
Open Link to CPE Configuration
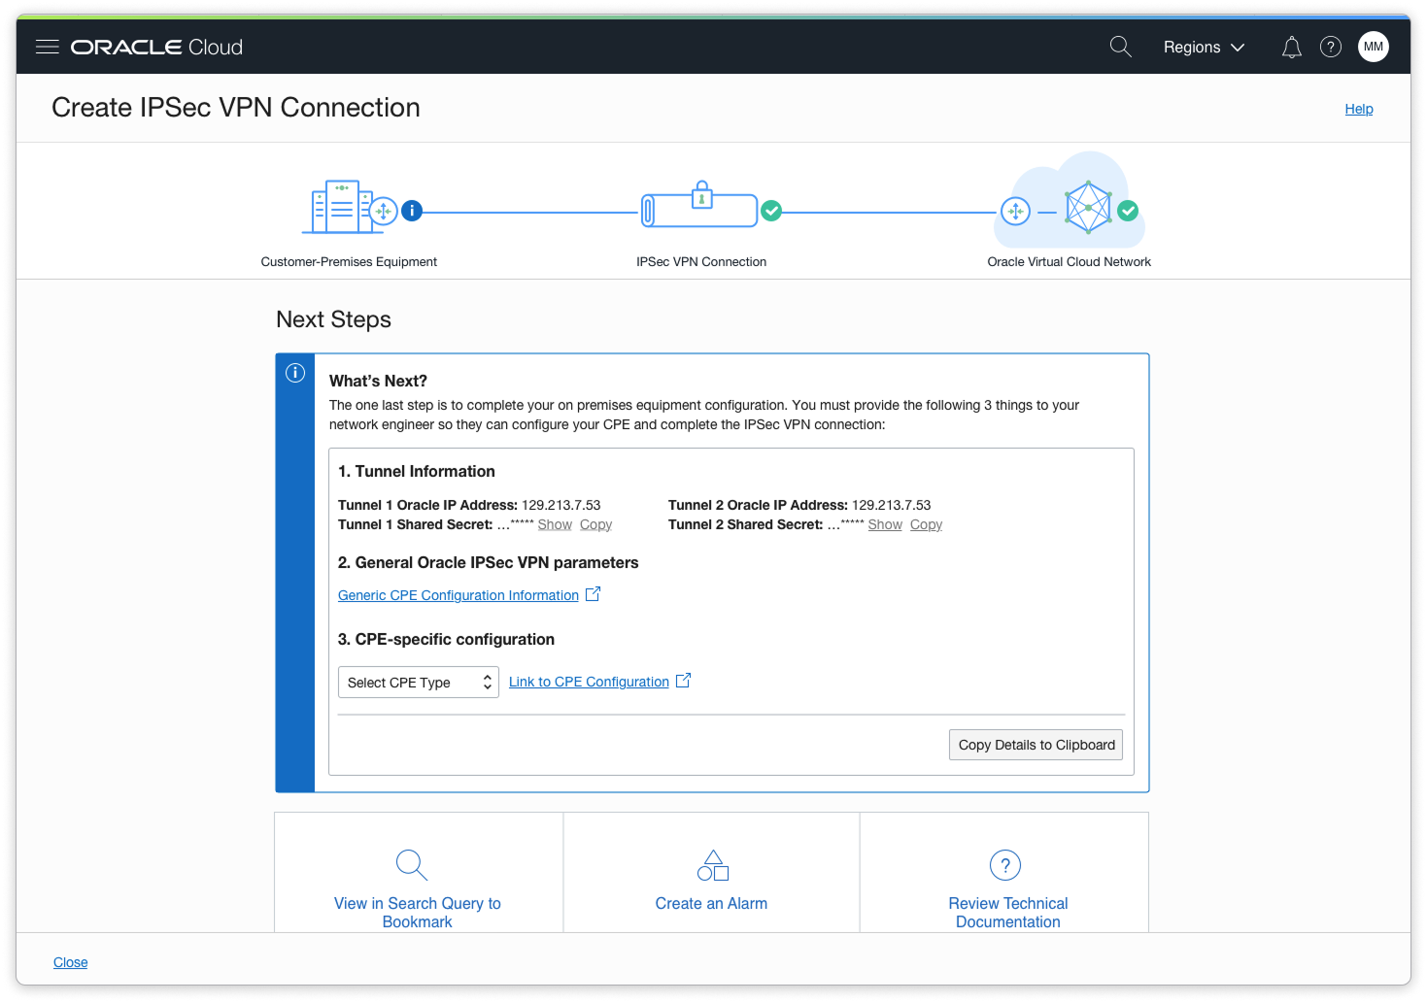pyautogui.click(x=589, y=682)
